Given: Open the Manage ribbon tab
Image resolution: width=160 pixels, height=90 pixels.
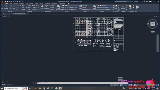Looking at the screenshot, I should [31, 3].
